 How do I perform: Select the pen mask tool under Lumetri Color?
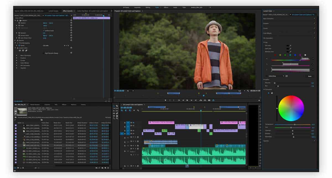[x=26, y=50]
